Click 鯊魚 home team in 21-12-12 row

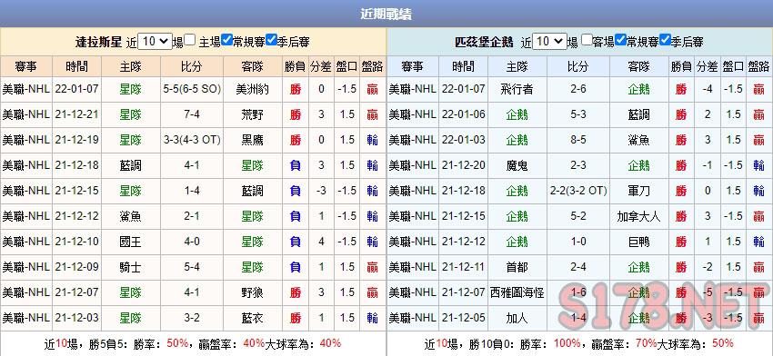tap(131, 216)
